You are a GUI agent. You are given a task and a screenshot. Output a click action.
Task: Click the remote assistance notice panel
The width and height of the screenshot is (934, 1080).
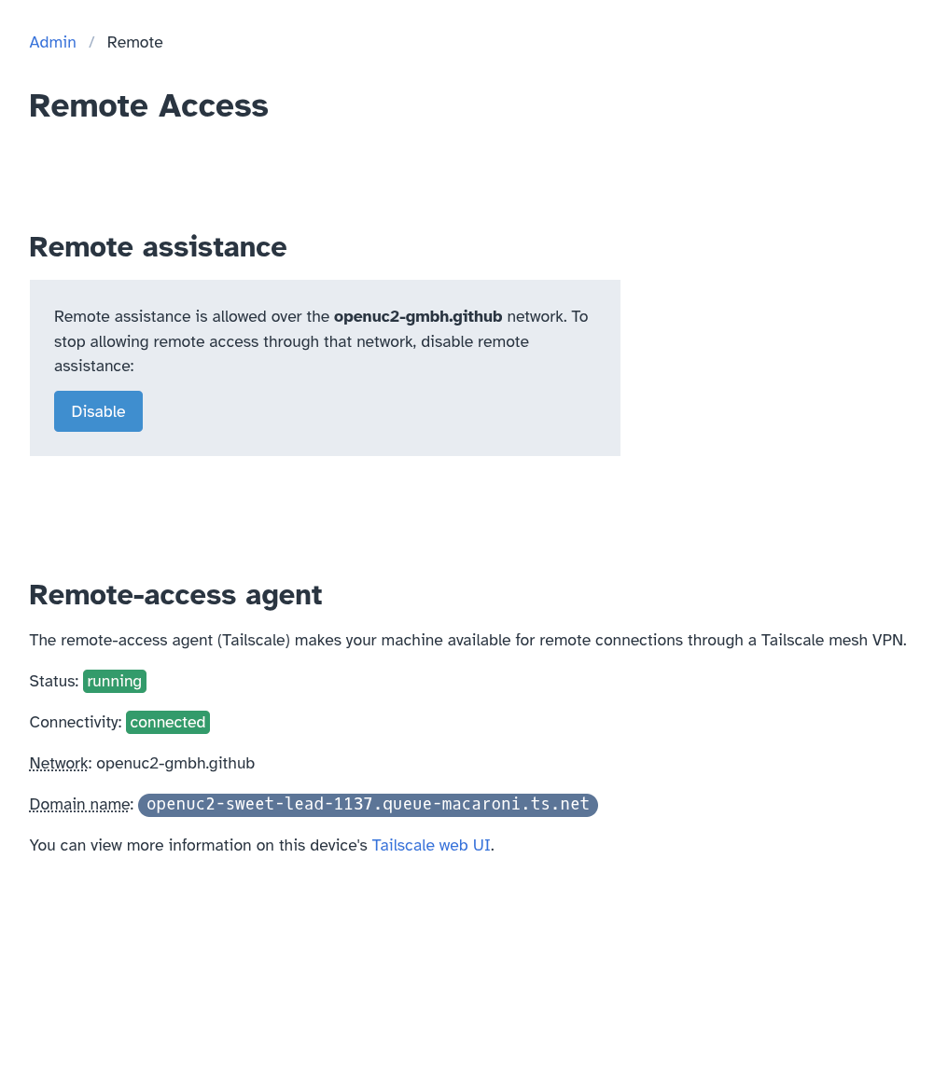click(x=325, y=367)
